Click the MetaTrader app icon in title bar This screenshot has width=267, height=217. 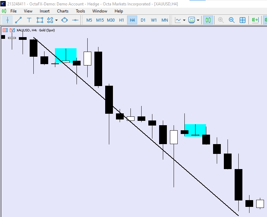[3, 4]
